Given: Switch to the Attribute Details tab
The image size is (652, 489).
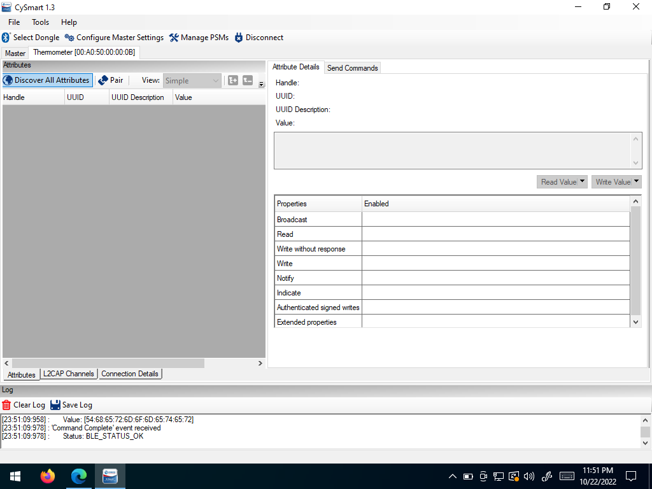Looking at the screenshot, I should (295, 67).
